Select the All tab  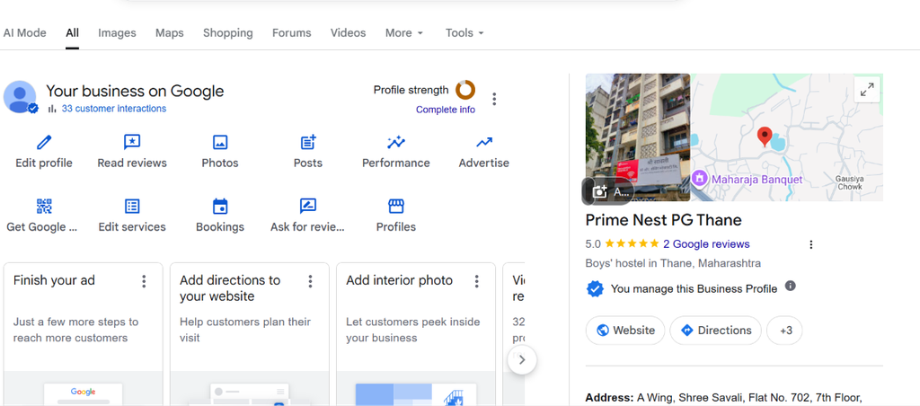[72, 33]
